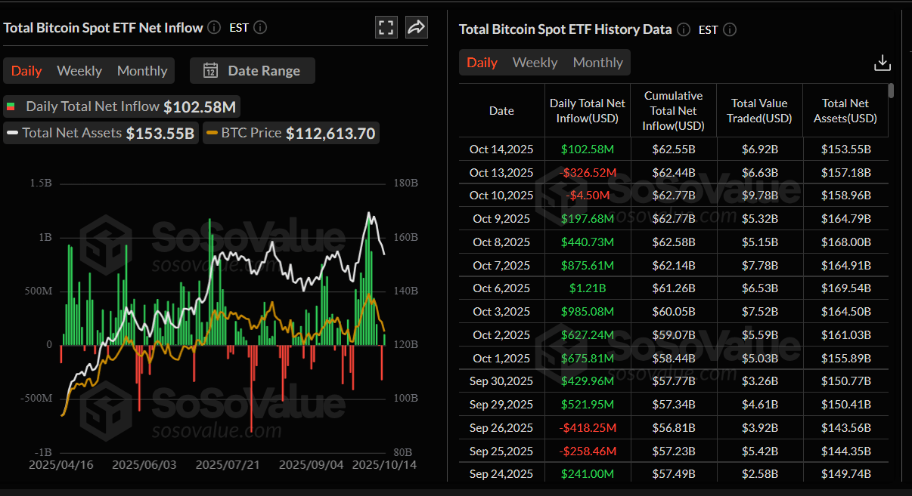912x496 pixels.
Task: Open info tooltip beside Net Inflow title
Action: (x=213, y=27)
